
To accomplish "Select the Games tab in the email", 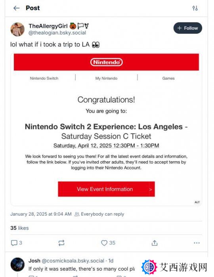I will (x=168, y=78).
